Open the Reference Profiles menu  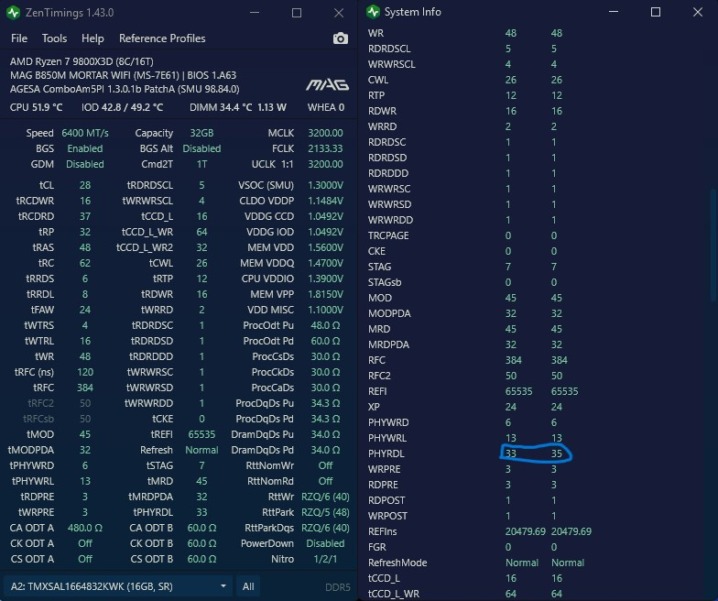(162, 38)
